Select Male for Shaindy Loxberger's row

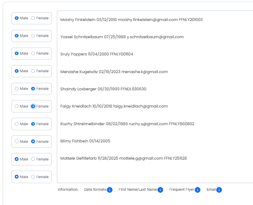click(16, 89)
